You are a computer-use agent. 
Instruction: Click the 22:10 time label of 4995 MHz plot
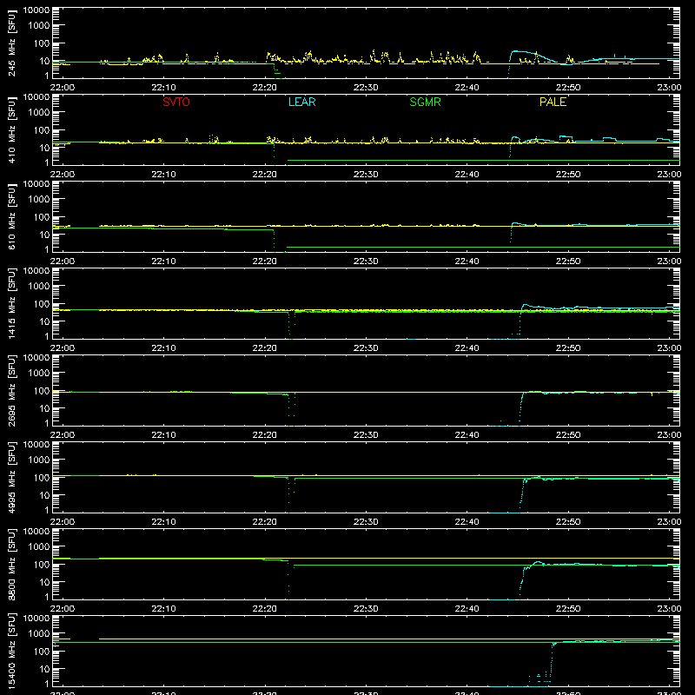(x=163, y=522)
